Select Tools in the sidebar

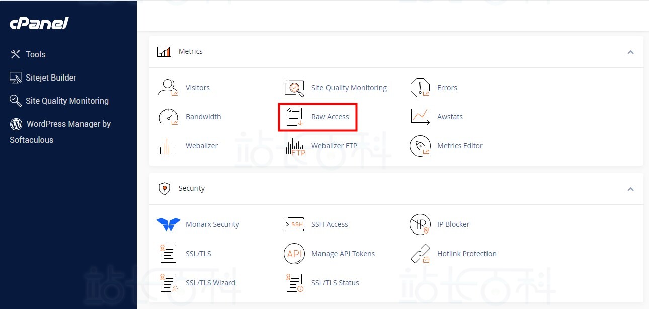click(35, 54)
